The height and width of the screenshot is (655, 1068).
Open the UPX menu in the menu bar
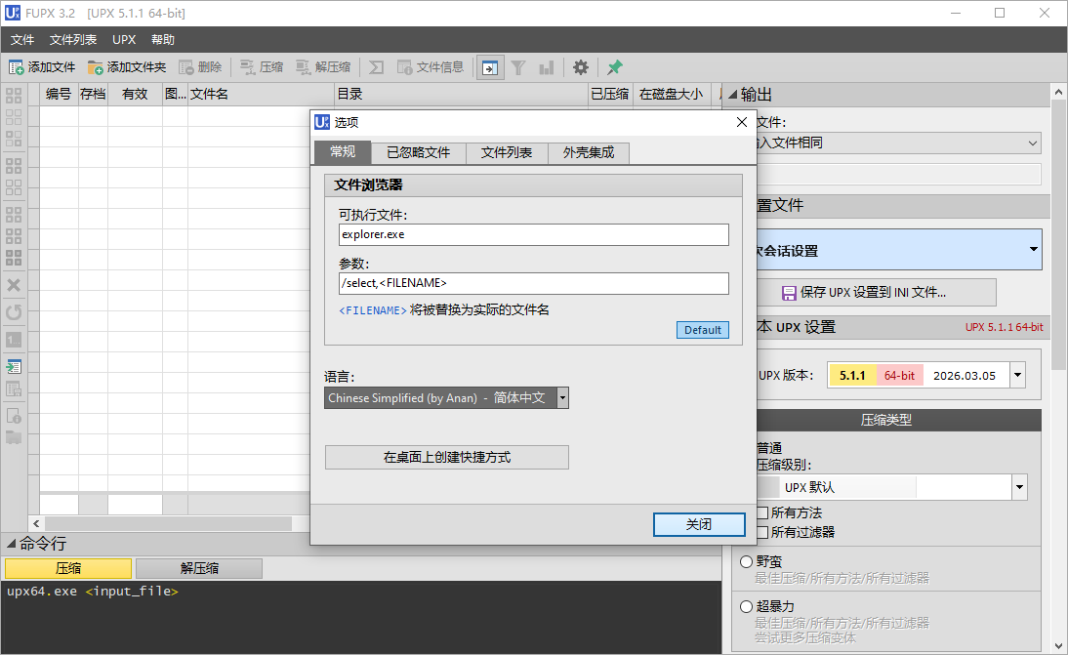point(123,39)
